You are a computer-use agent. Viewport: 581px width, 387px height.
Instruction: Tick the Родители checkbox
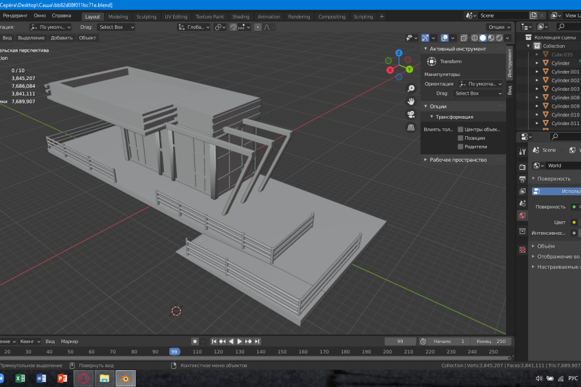coord(460,146)
